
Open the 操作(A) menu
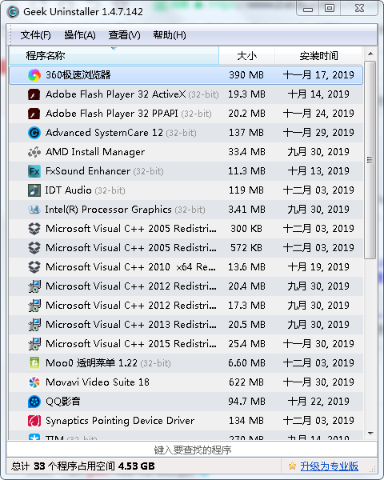[x=80, y=35]
